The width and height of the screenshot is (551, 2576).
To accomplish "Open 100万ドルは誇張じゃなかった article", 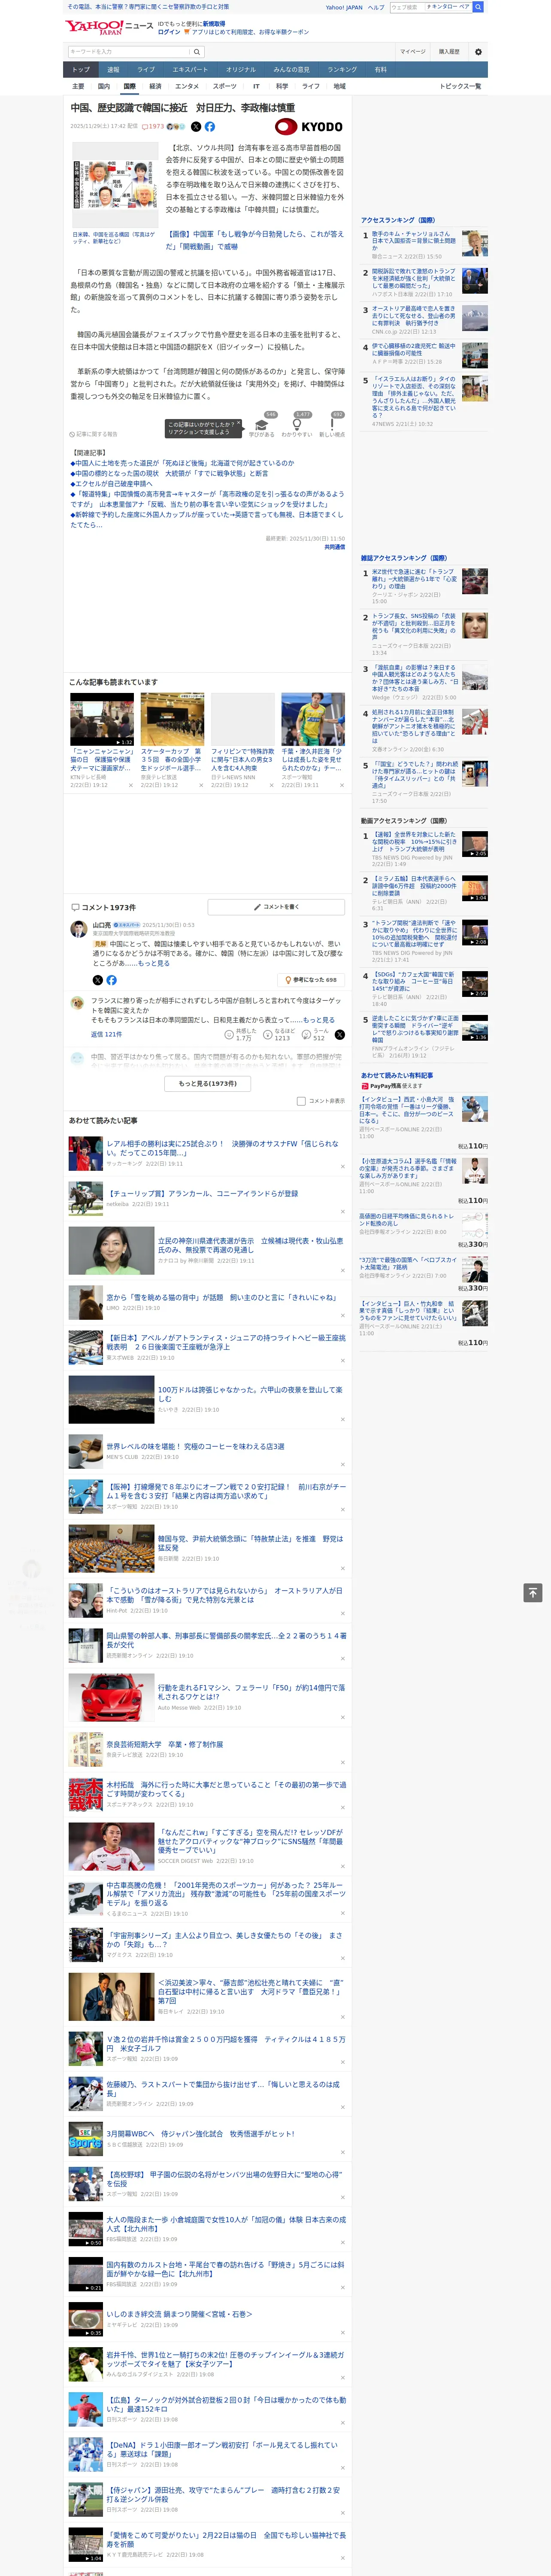I will point(250,1394).
